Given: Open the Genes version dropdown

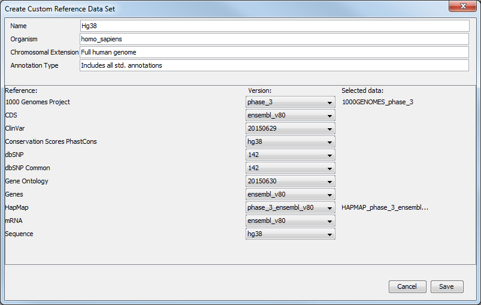Looking at the screenshot, I should tap(290, 195).
